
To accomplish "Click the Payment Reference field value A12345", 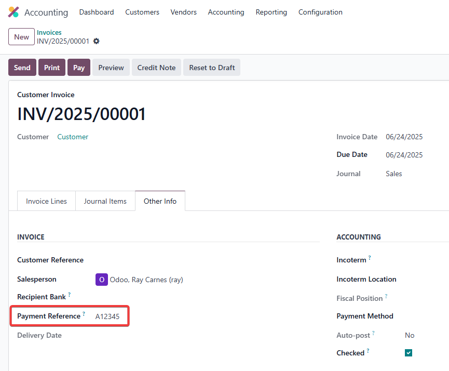I will [x=107, y=316].
